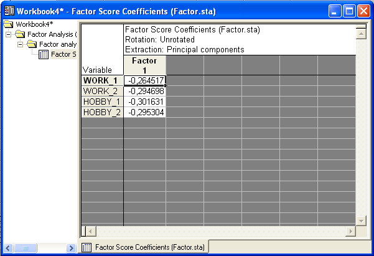Maximize the Workbook4 window
The width and height of the screenshot is (374, 256).
point(349,11)
